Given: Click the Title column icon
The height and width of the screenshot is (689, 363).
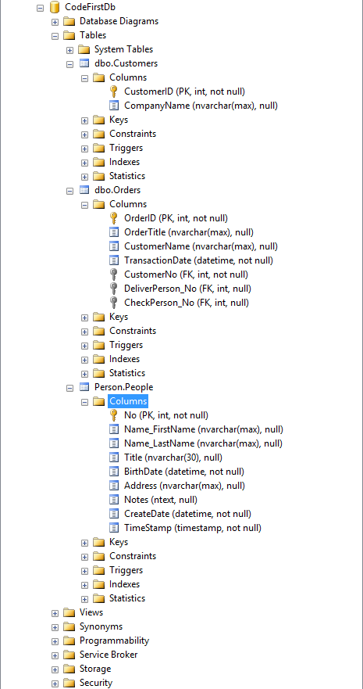Looking at the screenshot, I should tap(113, 458).
